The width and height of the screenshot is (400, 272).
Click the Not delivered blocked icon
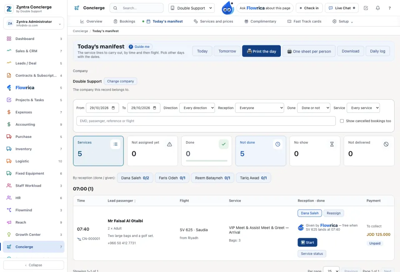pos(386,144)
